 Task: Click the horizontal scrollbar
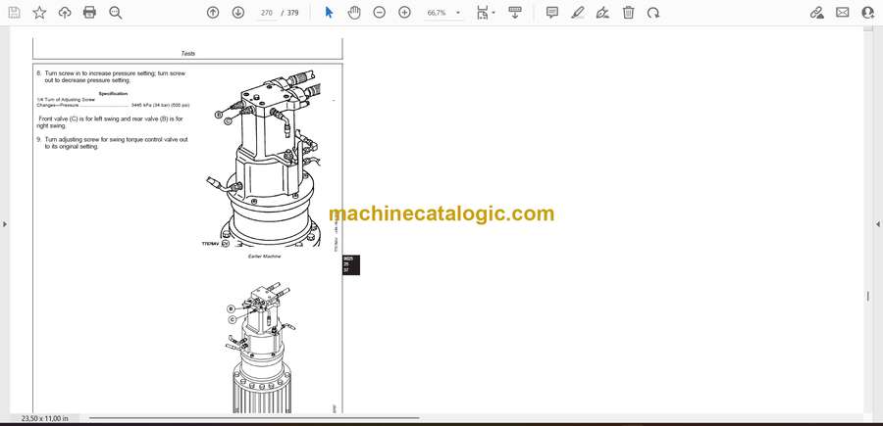click(x=254, y=418)
